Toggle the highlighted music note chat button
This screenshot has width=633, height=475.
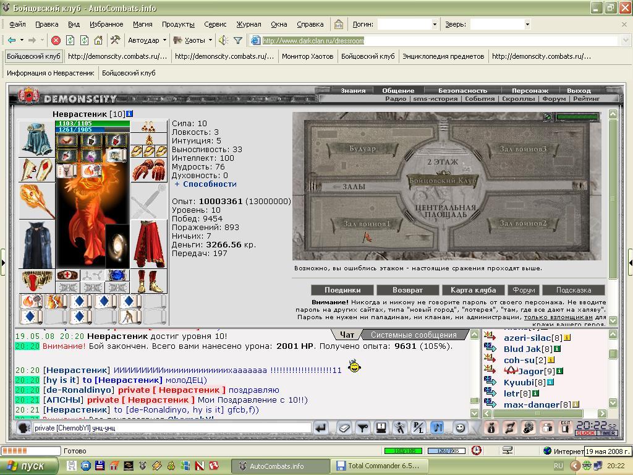(437, 428)
